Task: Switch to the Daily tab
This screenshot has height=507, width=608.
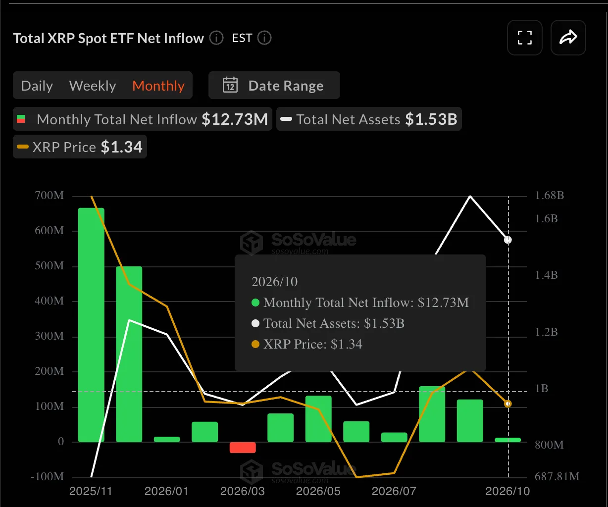Action: [37, 86]
